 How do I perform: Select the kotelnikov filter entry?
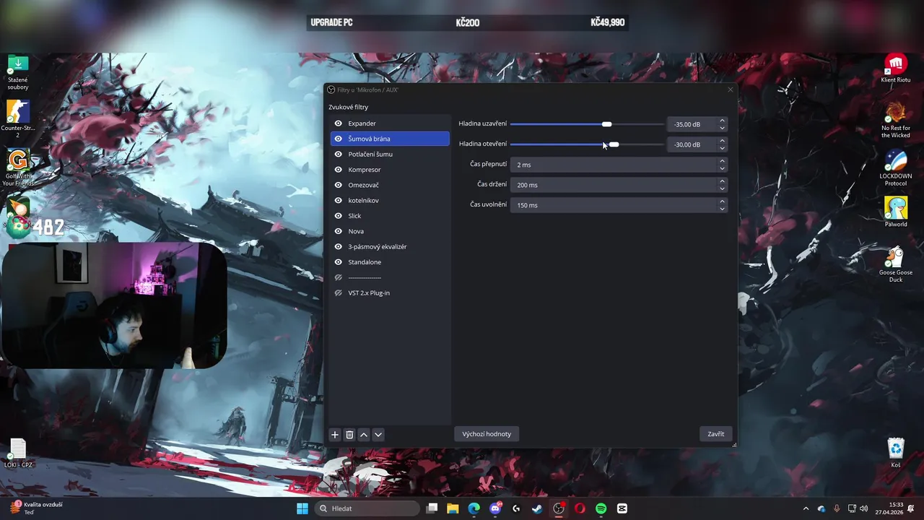point(390,200)
